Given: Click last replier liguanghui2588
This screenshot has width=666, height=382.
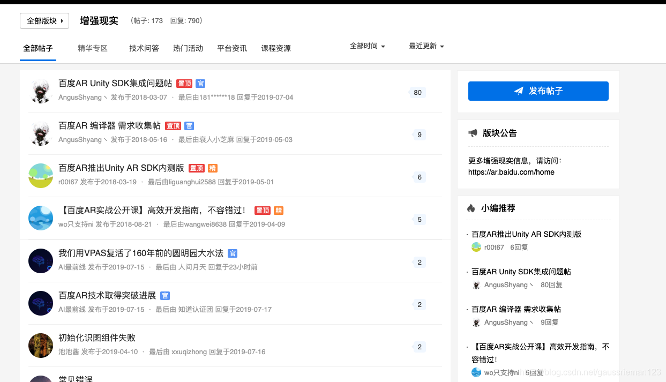Looking at the screenshot, I should [x=191, y=182].
